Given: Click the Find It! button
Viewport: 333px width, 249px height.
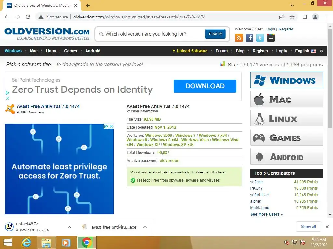Looking at the screenshot, I should coord(215,34).
